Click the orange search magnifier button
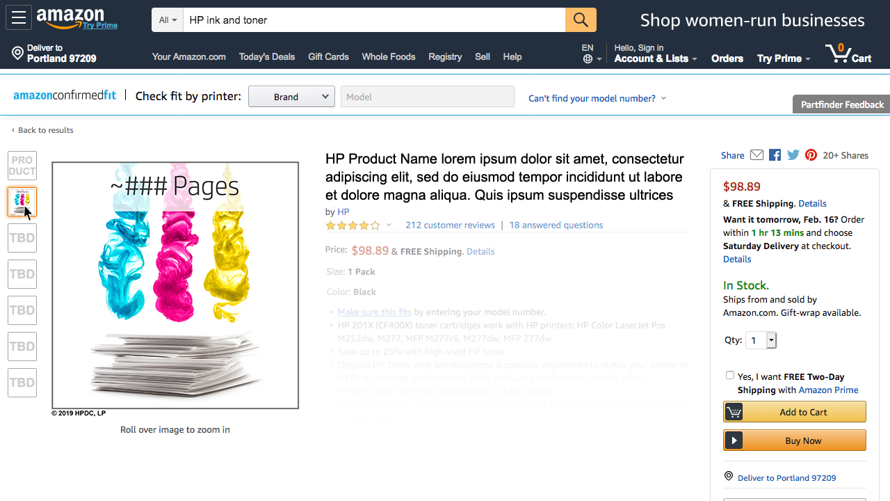 (581, 20)
